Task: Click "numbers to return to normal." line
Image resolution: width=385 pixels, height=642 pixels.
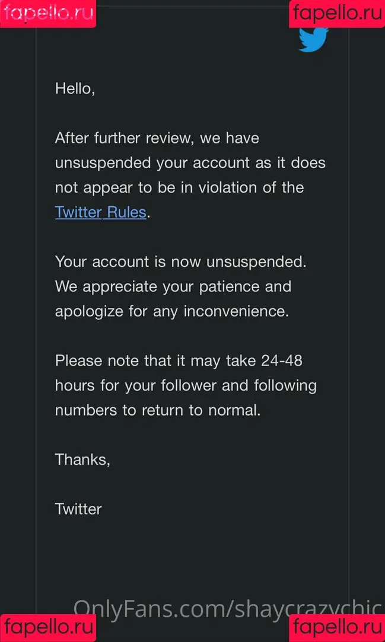Action: 158,410
